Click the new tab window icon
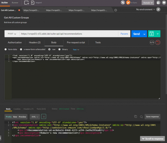 pos(26,3)
